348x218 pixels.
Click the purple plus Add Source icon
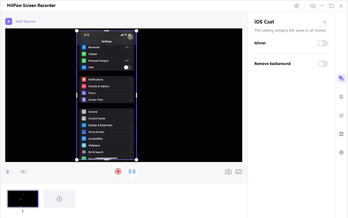9,21
